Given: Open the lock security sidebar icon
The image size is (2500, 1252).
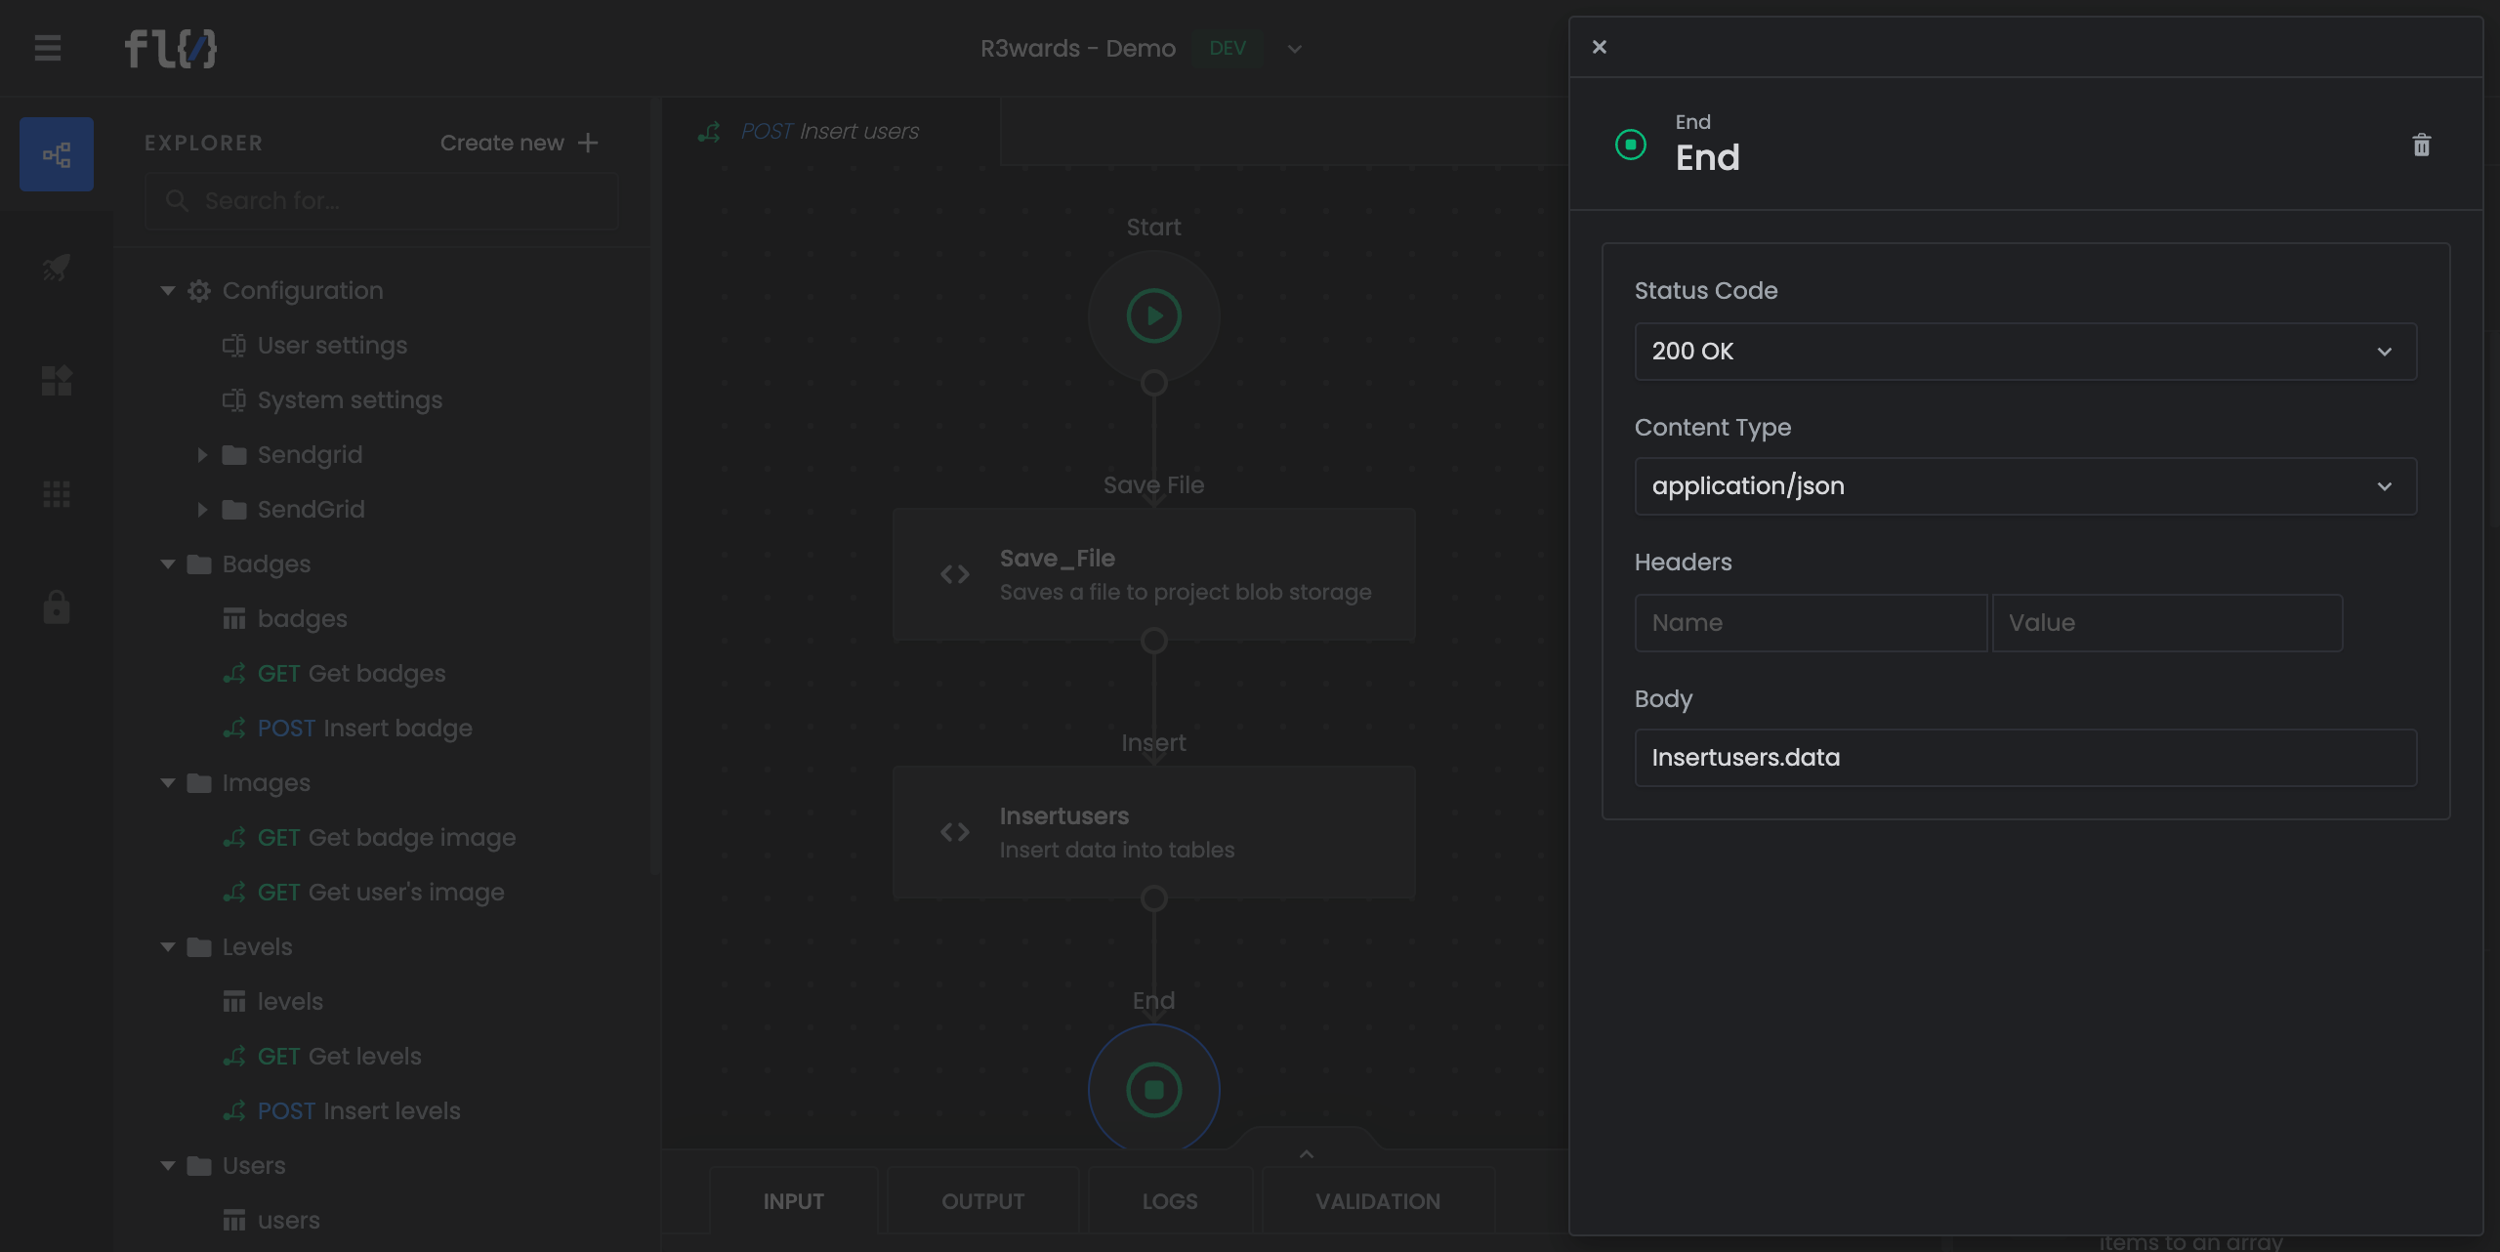Looking at the screenshot, I should point(57,606).
